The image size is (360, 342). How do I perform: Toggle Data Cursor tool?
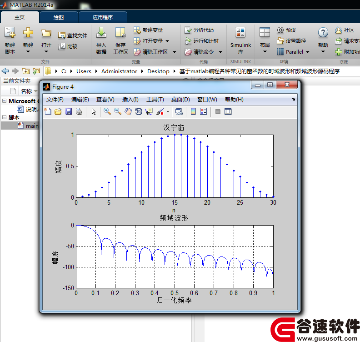tap(149, 111)
